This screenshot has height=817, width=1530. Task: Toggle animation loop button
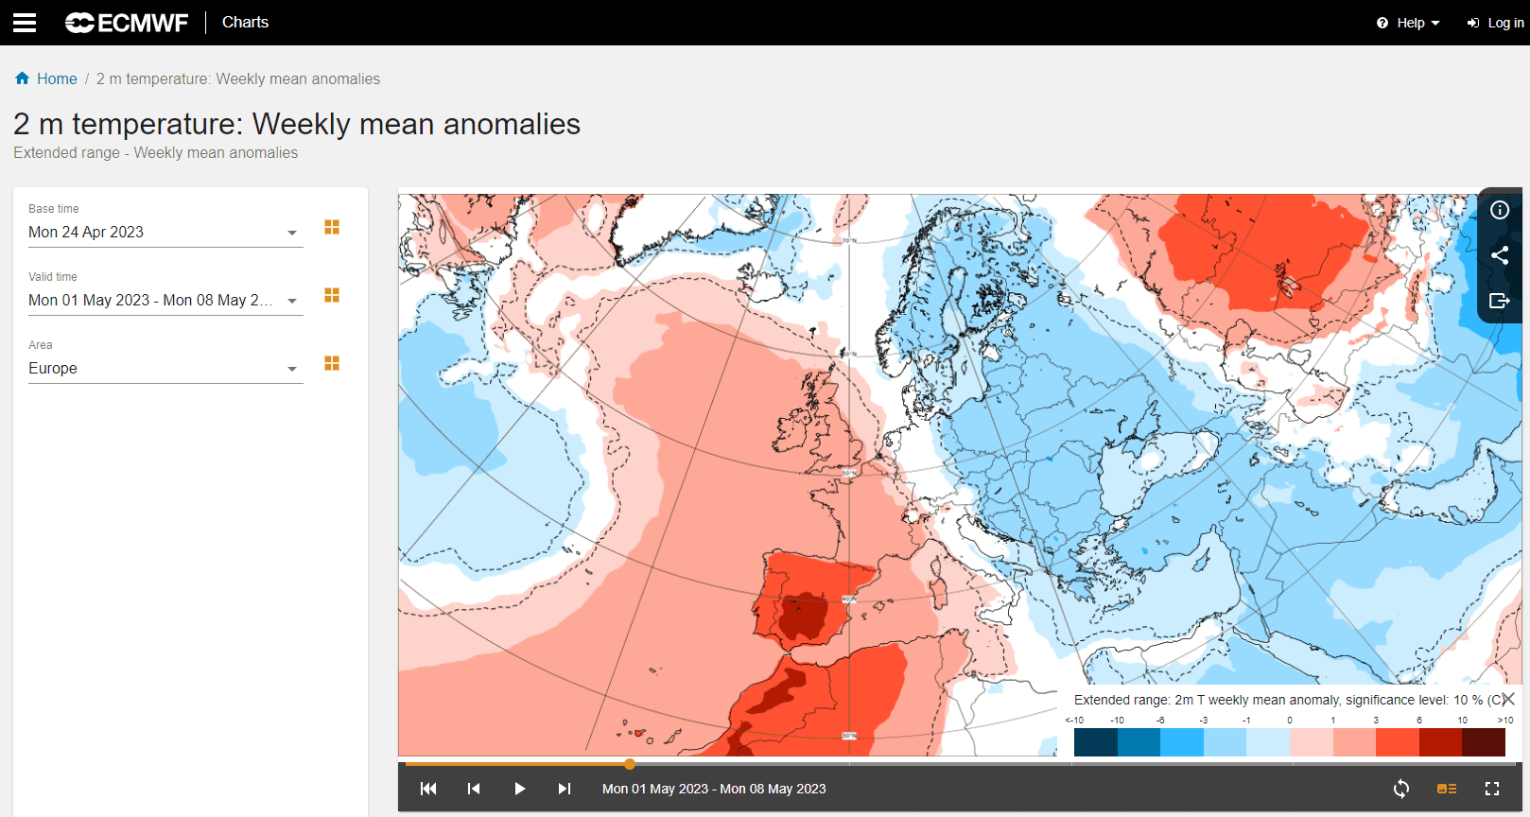(x=1401, y=789)
